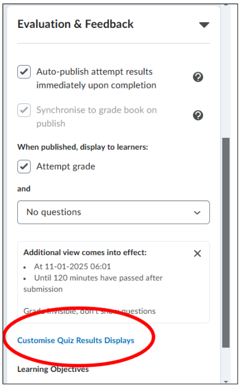Click the Attempt grade label text
Image resolution: width=240 pixels, height=387 pixels.
66,167
